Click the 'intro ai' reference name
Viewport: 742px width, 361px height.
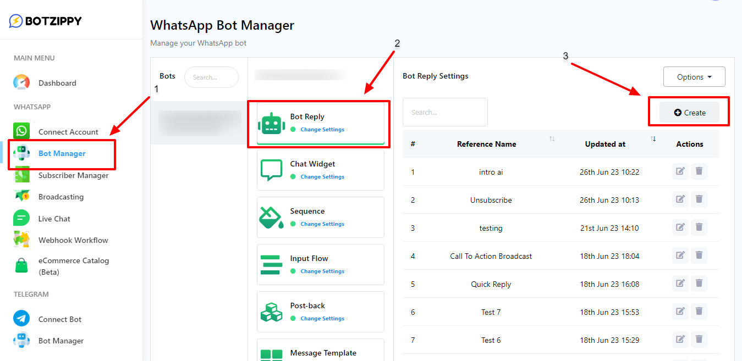pos(491,172)
